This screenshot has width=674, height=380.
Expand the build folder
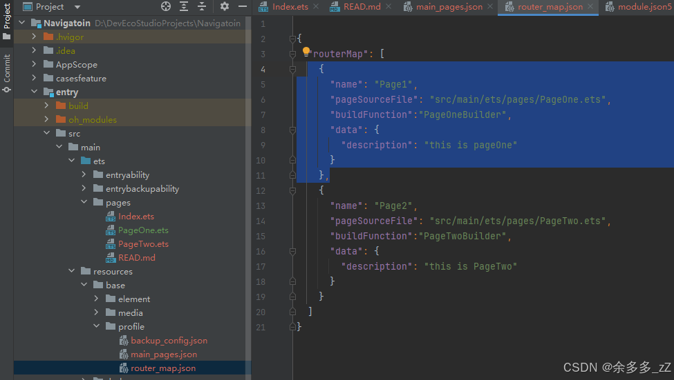[46, 105]
